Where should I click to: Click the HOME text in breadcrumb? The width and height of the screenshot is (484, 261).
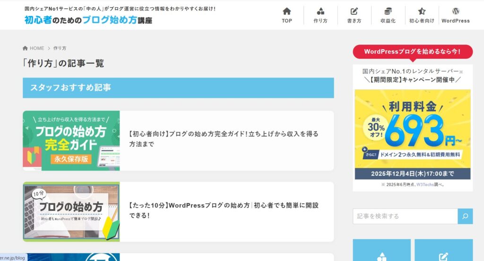coord(37,48)
